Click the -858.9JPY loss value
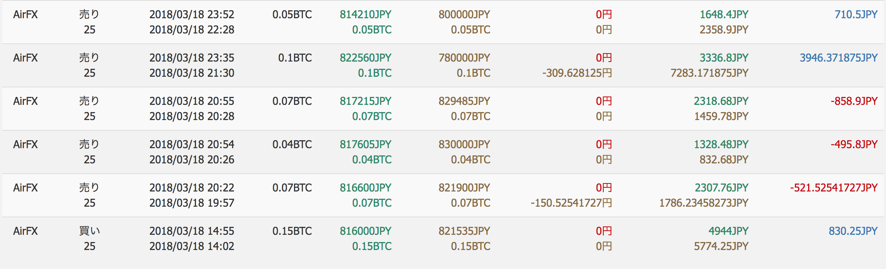Screen dimensions: 886x269 [854, 101]
